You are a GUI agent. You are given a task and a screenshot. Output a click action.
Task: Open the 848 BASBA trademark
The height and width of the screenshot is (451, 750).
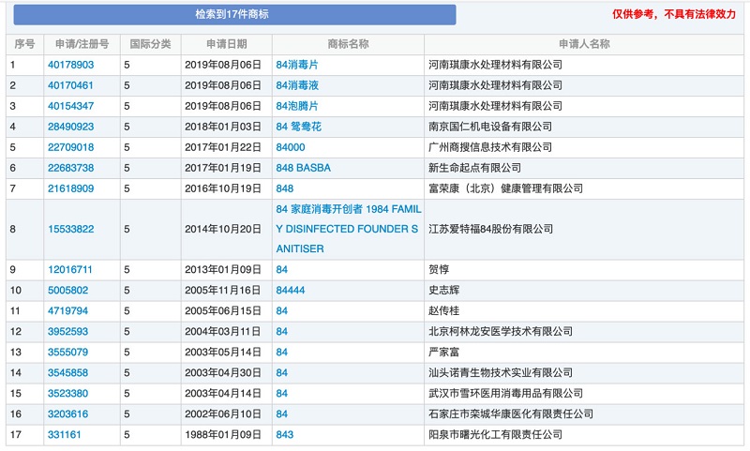pyautogui.click(x=303, y=168)
